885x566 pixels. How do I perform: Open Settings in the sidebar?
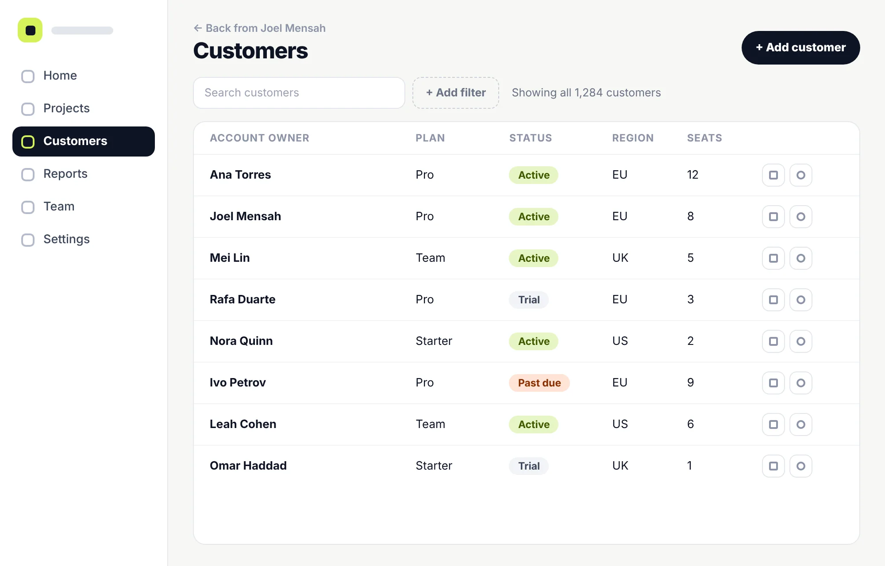pyautogui.click(x=84, y=240)
